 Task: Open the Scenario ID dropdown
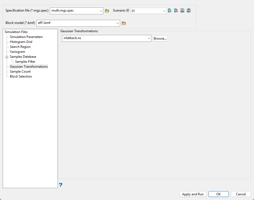pyautogui.click(x=164, y=11)
